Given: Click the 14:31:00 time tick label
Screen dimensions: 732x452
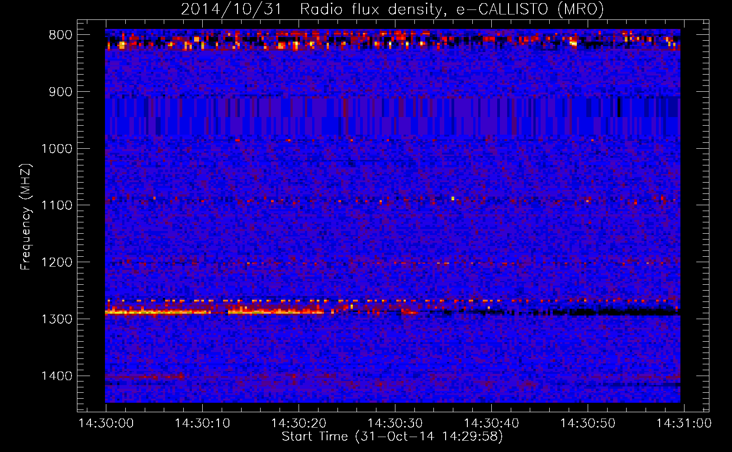Looking at the screenshot, I should [684, 424].
